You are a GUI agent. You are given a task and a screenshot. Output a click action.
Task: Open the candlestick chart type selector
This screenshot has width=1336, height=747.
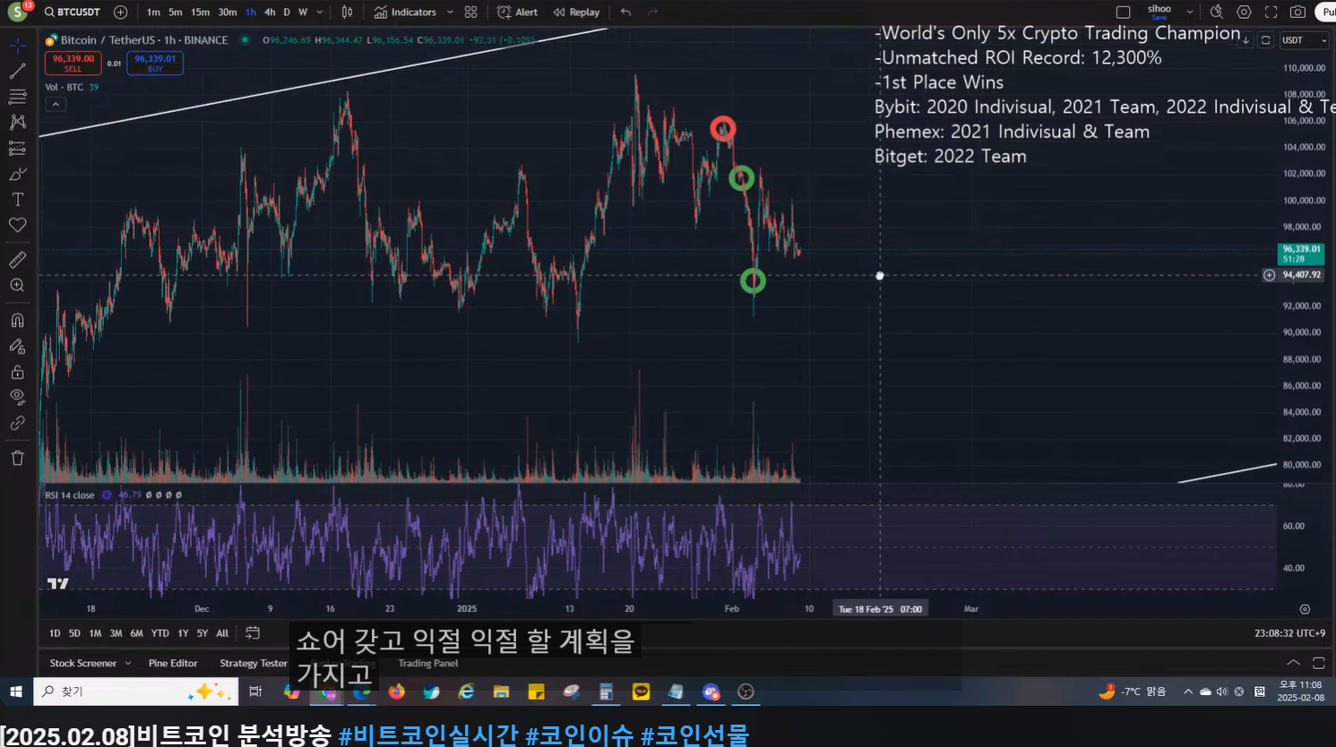(347, 13)
